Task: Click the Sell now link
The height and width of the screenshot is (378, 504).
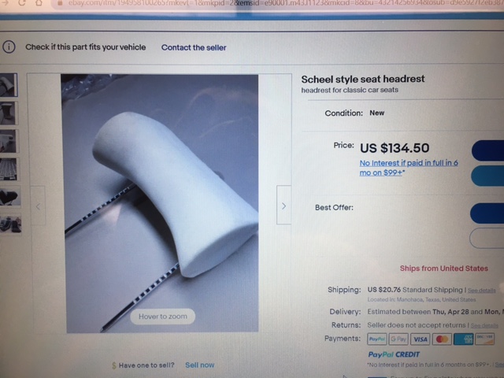Action: pos(199,365)
